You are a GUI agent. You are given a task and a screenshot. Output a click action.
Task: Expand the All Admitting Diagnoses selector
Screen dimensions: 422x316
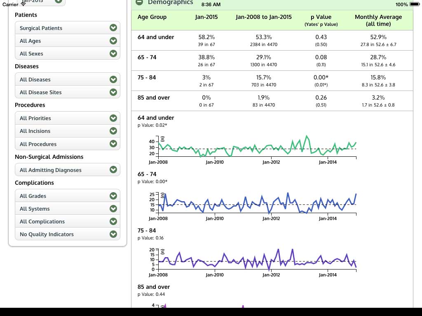coord(68,170)
